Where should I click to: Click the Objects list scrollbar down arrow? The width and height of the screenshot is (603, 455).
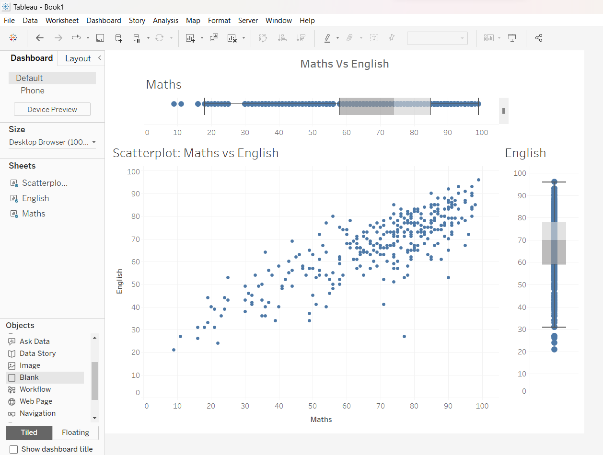(x=94, y=418)
